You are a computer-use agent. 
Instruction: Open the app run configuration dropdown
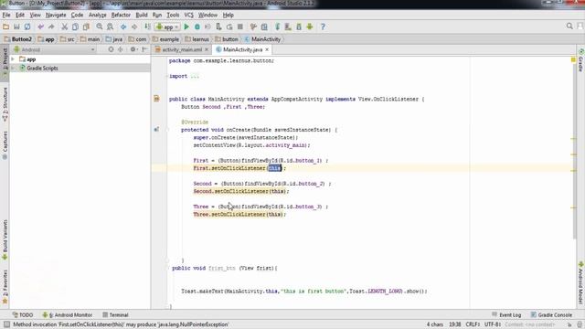pos(167,27)
